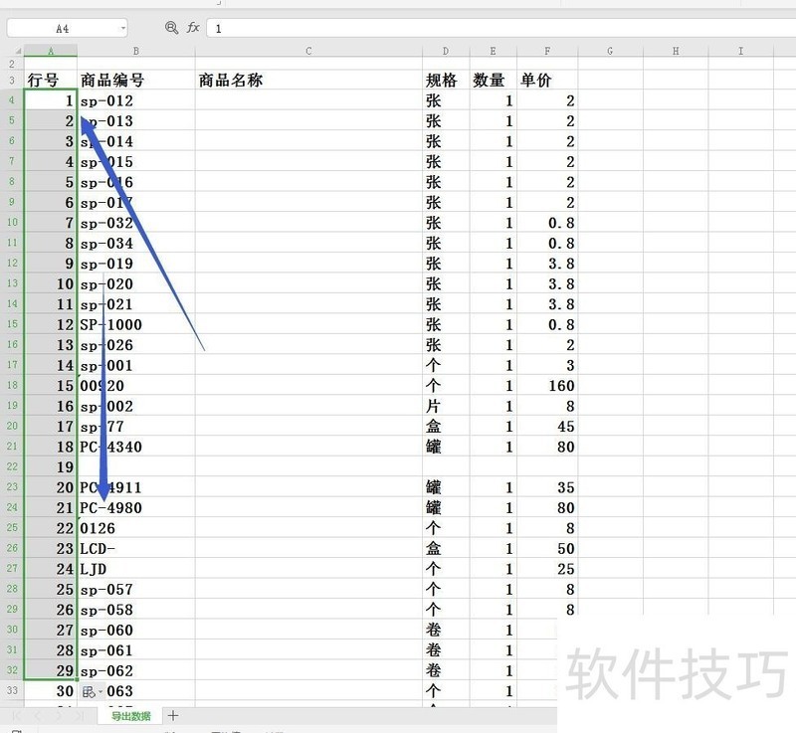Click row number cell 19 in column A

pos(51,466)
